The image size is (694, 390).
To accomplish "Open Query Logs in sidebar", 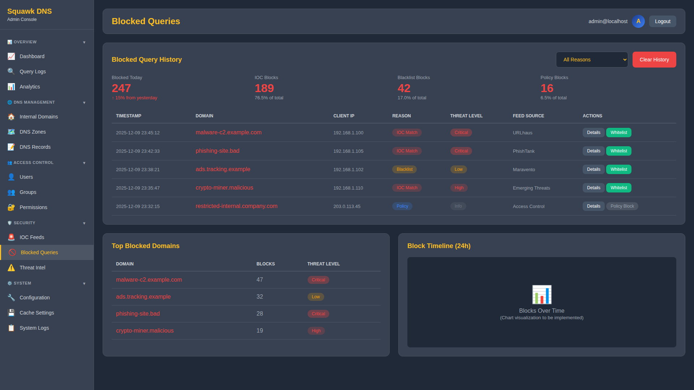I will point(47,71).
